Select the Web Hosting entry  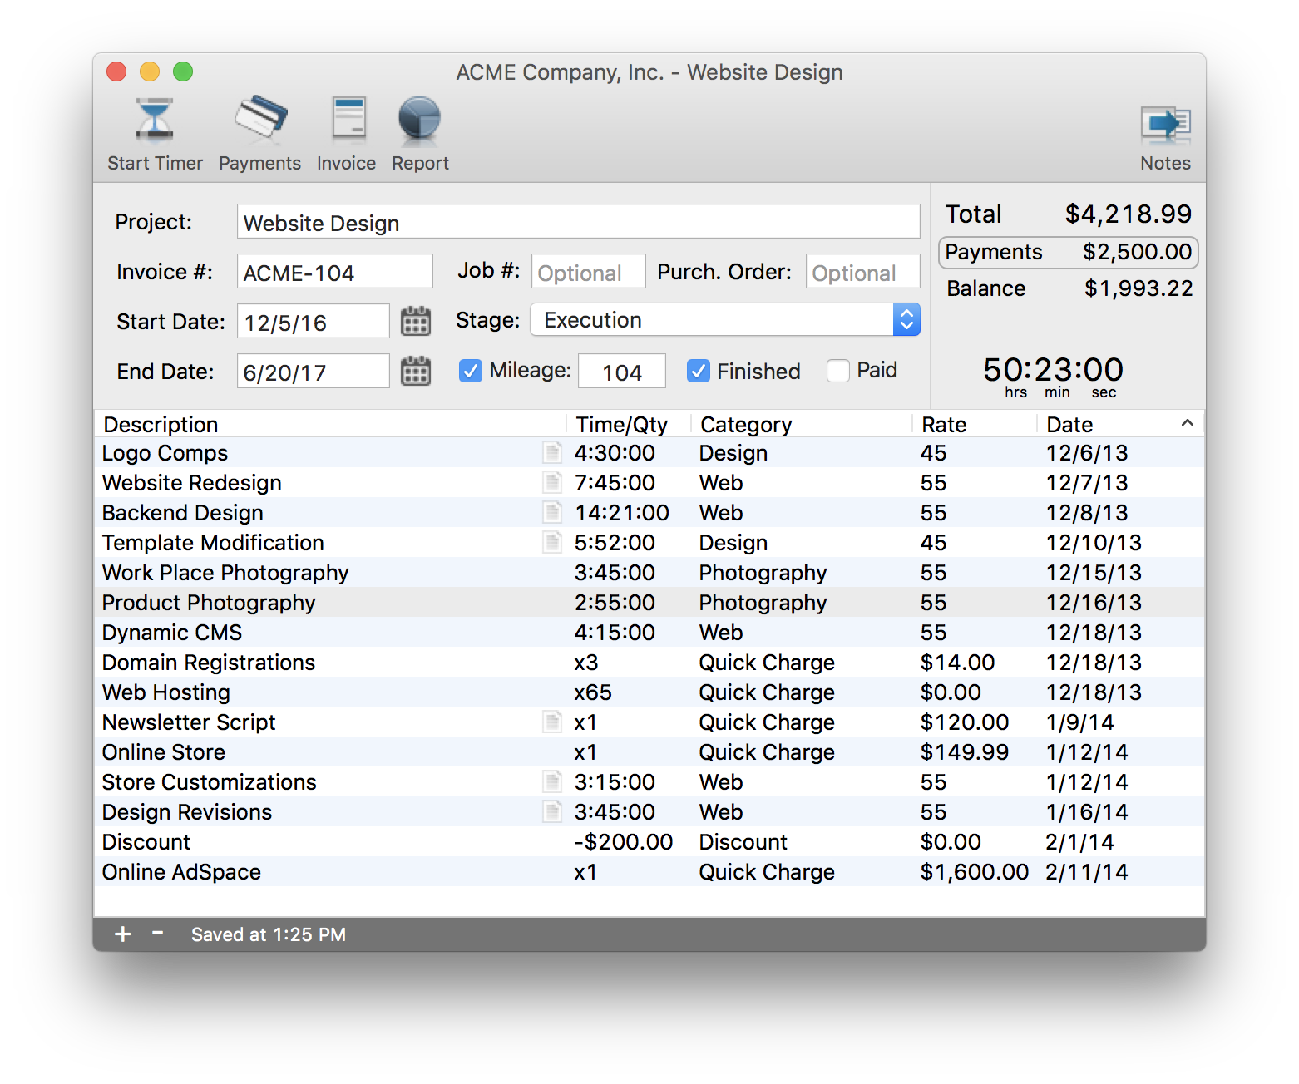649,692
